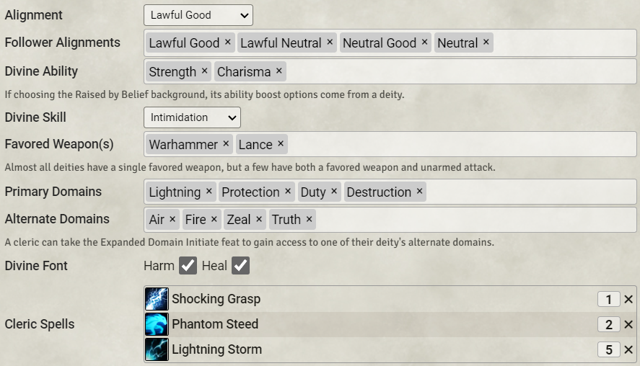Click the Lightning Storm spell icon
Image resolution: width=640 pixels, height=366 pixels.
point(157,349)
